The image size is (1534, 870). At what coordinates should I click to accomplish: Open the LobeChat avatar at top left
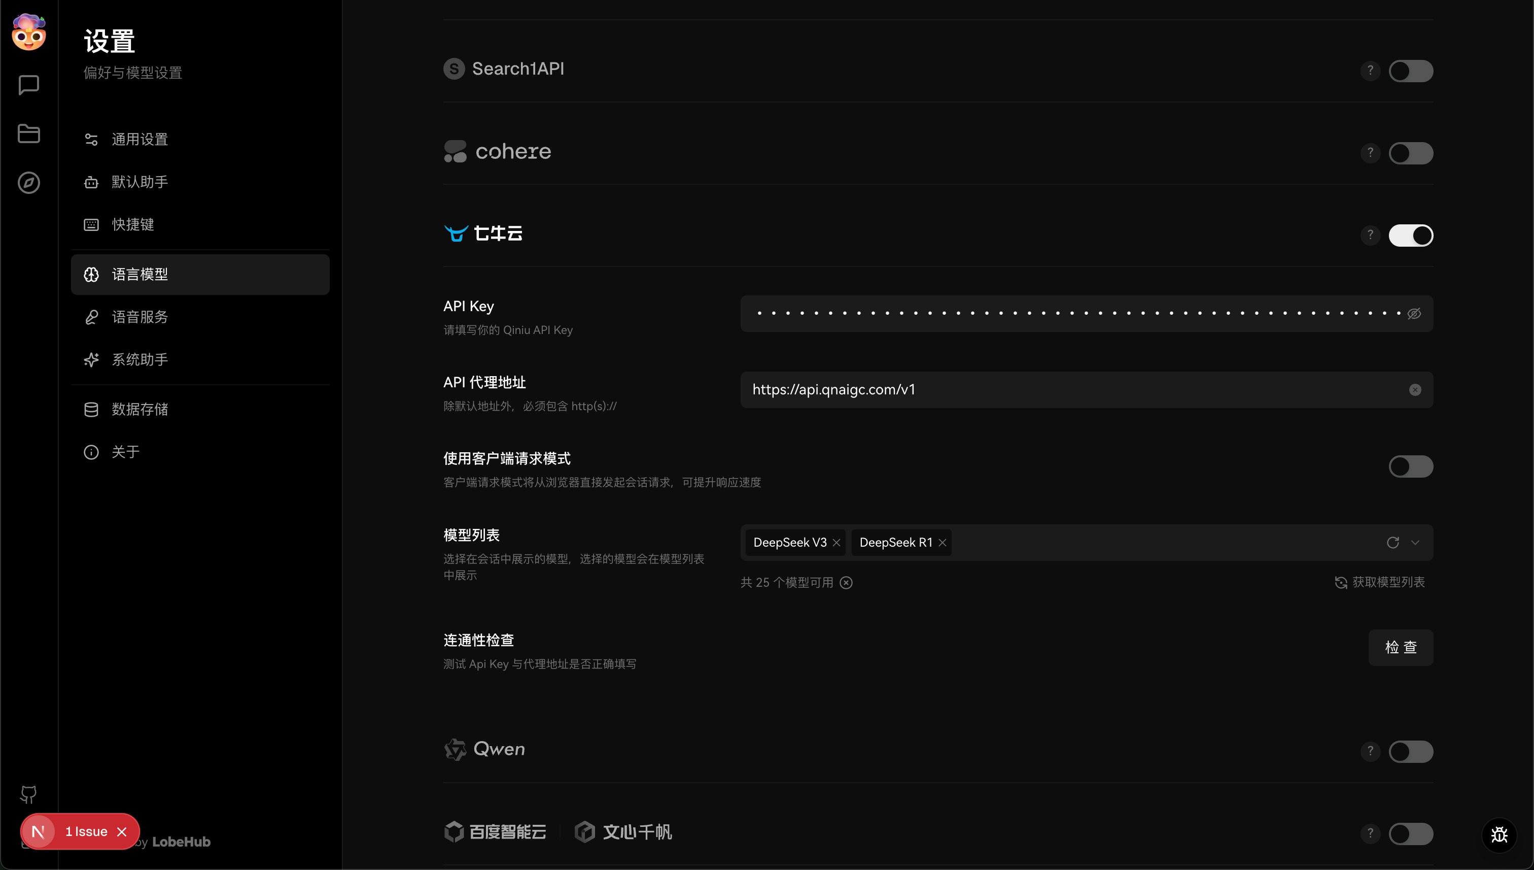point(29,32)
